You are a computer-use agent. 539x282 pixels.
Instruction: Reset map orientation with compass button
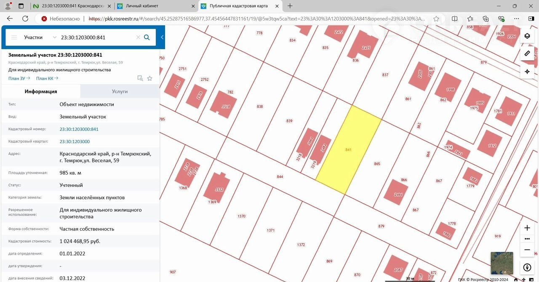[527, 267]
